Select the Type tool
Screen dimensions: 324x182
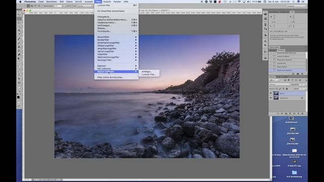pos(19,74)
